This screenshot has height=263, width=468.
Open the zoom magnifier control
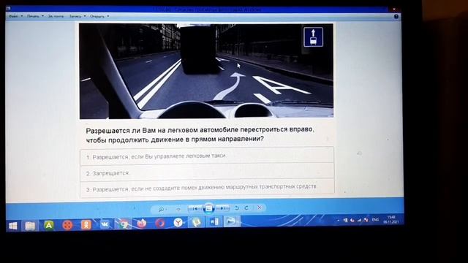tap(162, 210)
